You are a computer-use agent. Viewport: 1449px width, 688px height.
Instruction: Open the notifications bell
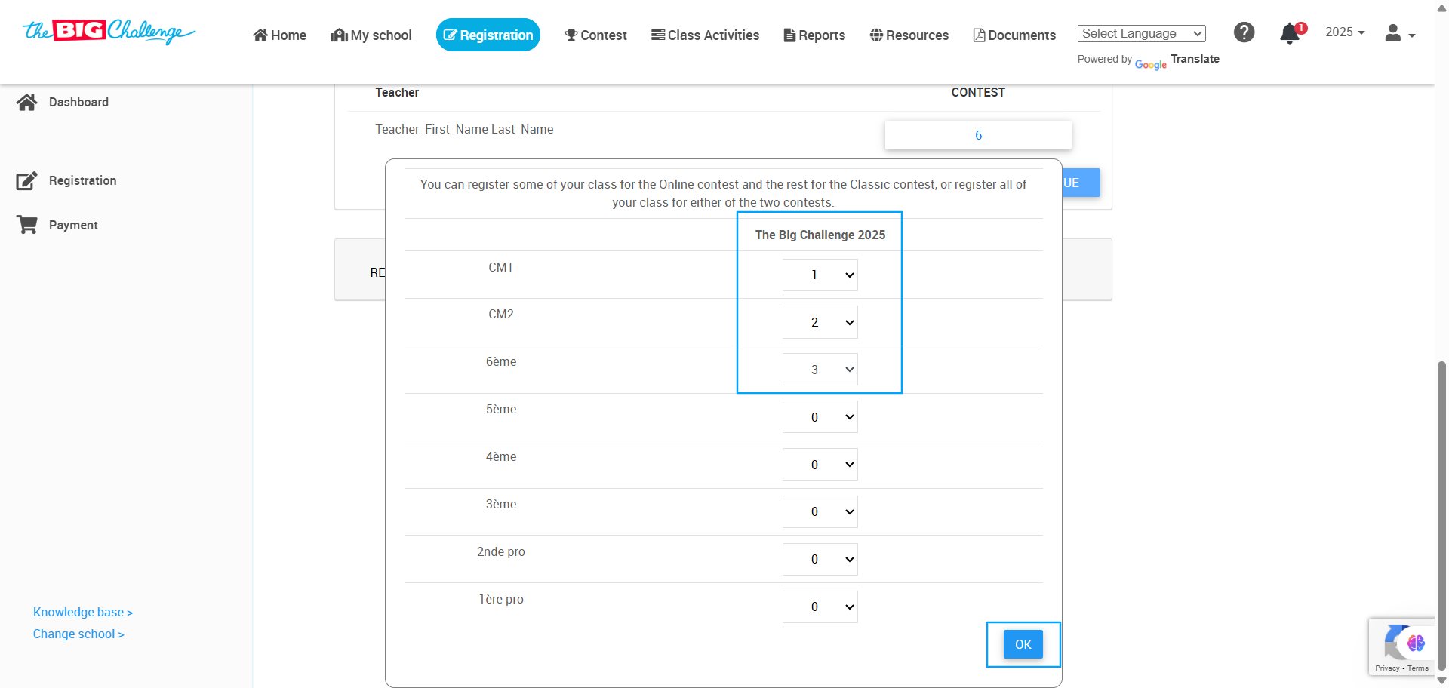[1290, 34]
